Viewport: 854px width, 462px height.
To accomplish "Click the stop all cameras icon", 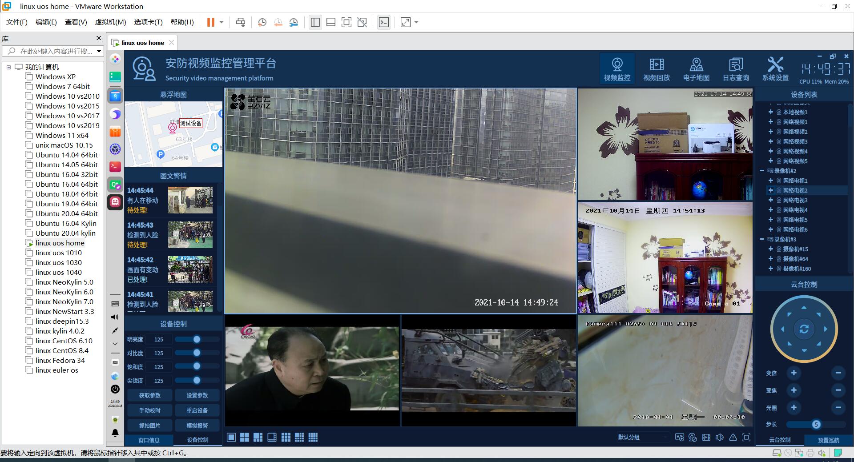I will (x=693, y=438).
